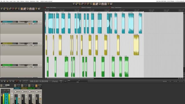Click New Project icon in top center toolbar
This screenshot has width=185, height=104.
[x=74, y=4]
